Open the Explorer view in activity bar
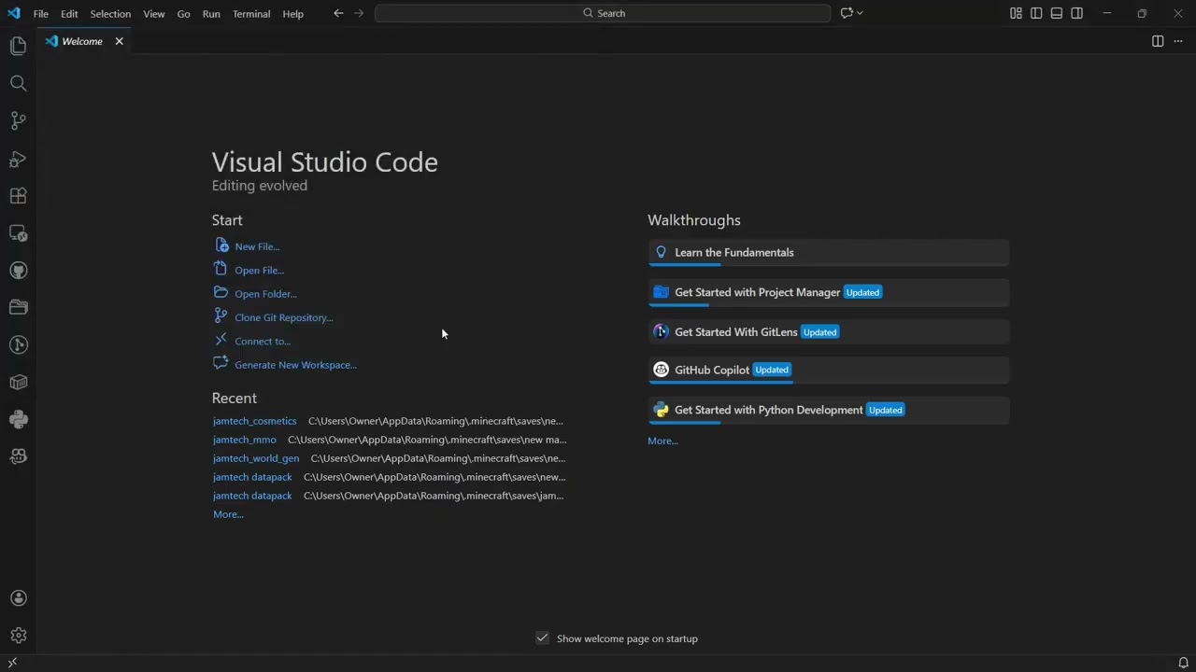 click(x=18, y=46)
